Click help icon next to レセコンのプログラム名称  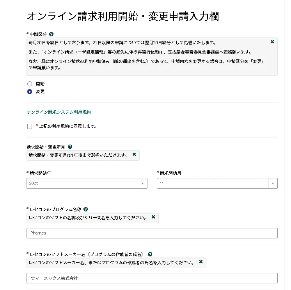85,209
